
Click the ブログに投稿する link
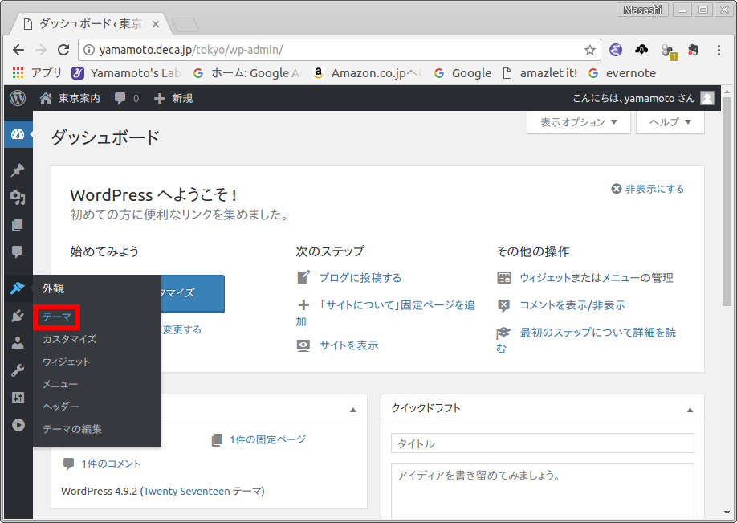360,278
